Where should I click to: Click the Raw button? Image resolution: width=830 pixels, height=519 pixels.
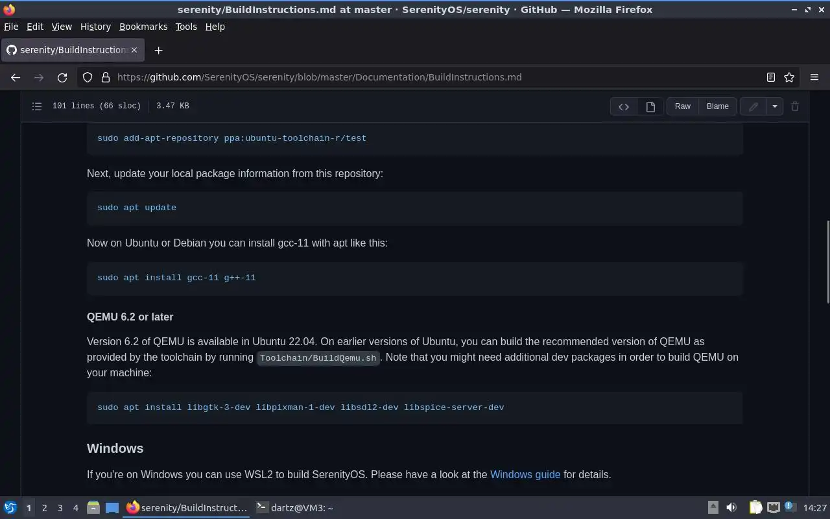683,106
